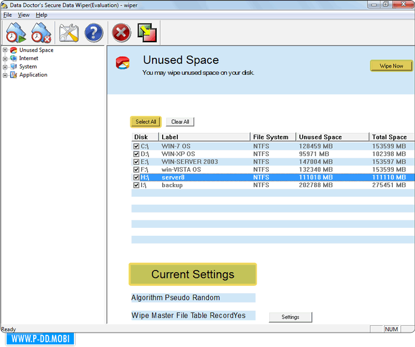Click the restore window button
415x347 pixels.
(386, 5)
